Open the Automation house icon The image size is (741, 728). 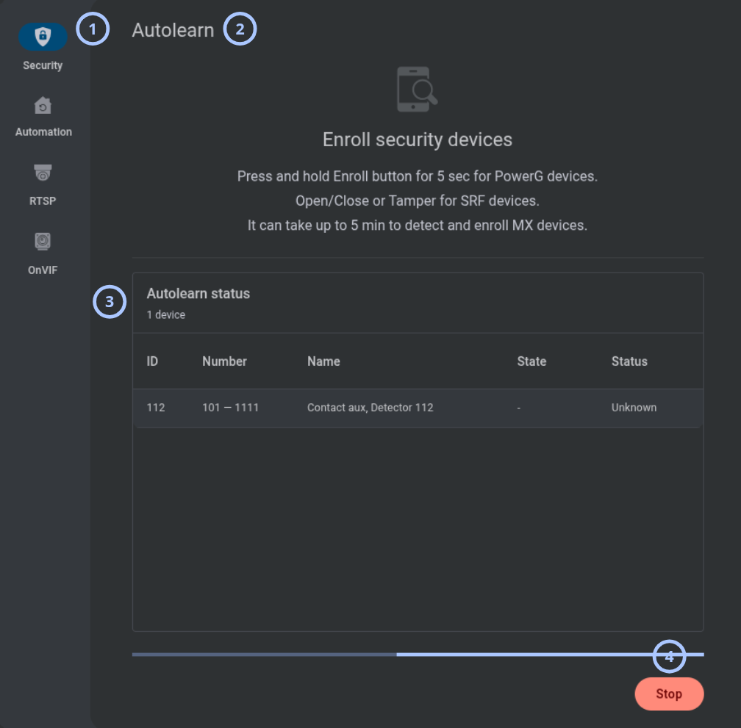pyautogui.click(x=43, y=106)
